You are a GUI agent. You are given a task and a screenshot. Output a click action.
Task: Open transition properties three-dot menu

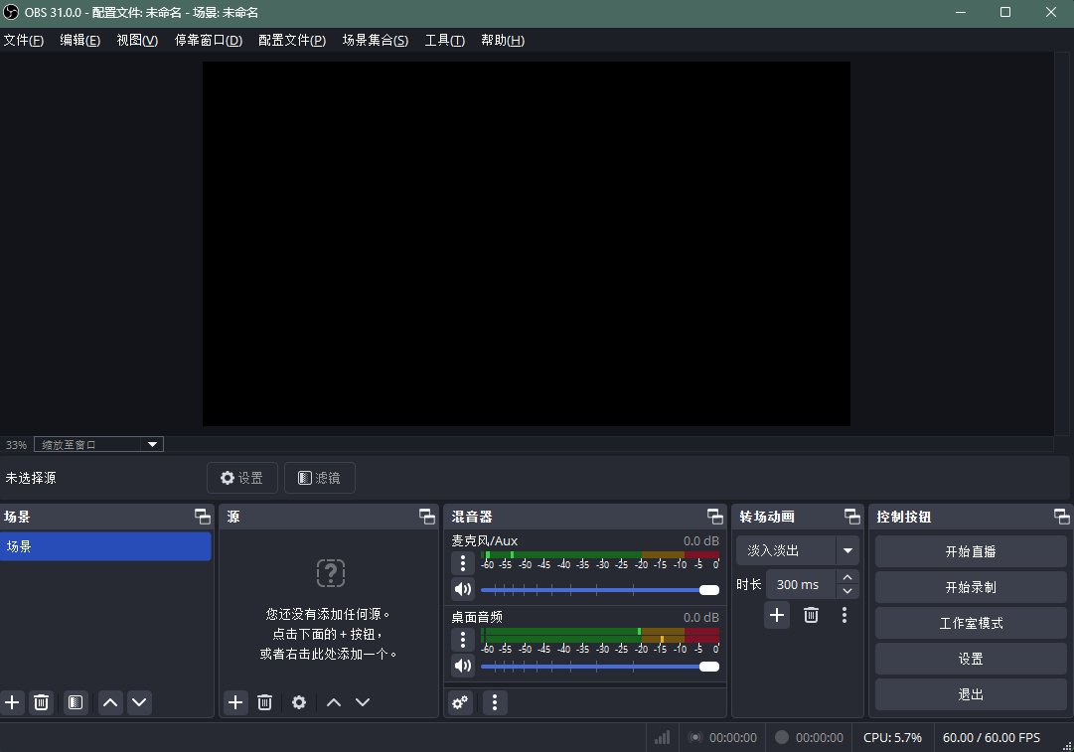coord(844,615)
